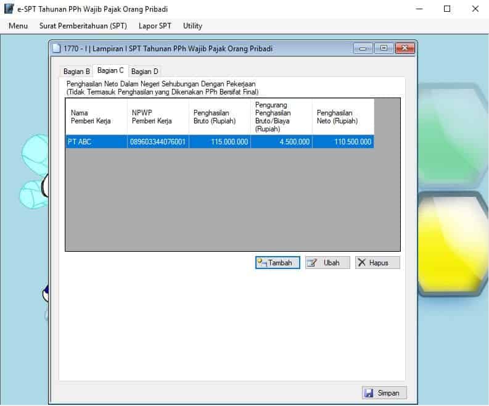Image resolution: width=489 pixels, height=406 pixels.
Task: Select the PT ABC row cell
Action: coord(96,142)
